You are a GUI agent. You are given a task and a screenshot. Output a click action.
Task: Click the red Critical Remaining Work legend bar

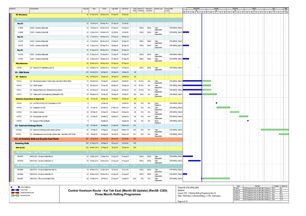(x=15, y=193)
